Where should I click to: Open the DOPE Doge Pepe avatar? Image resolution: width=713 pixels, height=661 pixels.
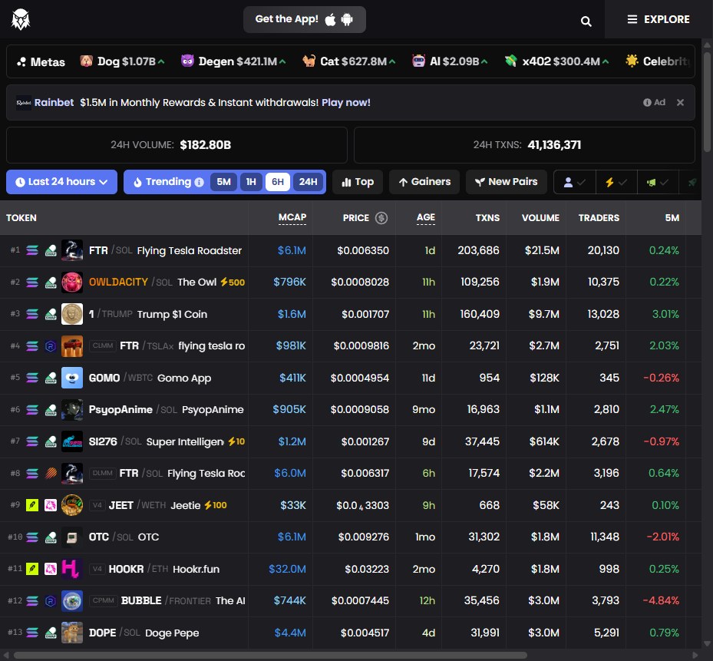pos(72,633)
